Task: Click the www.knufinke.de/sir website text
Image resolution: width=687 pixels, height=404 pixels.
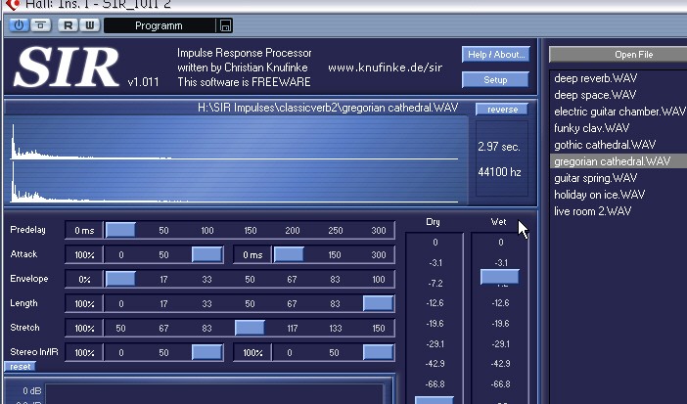Action: click(386, 67)
